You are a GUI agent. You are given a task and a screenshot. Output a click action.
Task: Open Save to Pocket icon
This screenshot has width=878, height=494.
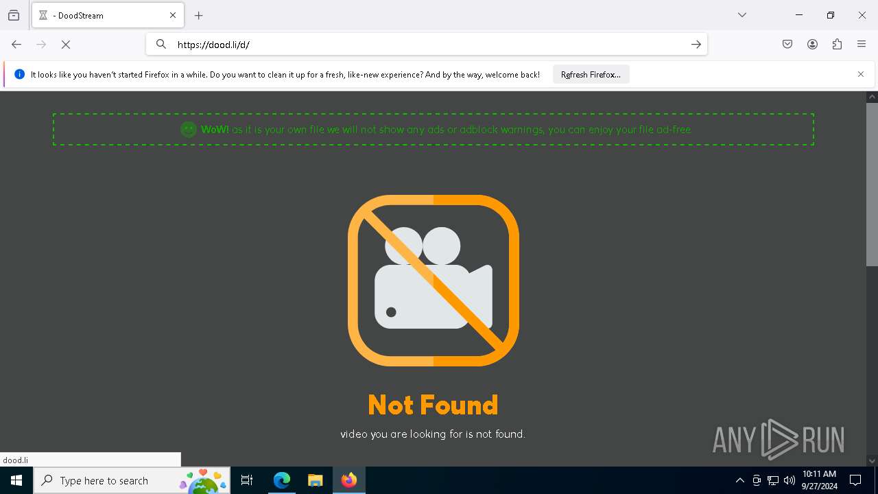pos(787,45)
